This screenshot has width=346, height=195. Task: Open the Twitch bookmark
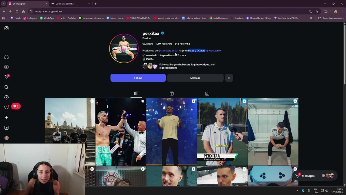pyautogui.click(x=15, y=18)
